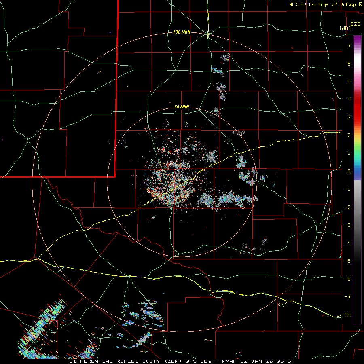The width and height of the screenshot is (364, 364).
Task: Click the -2 value on the dB scale
Action: pyautogui.click(x=347, y=207)
